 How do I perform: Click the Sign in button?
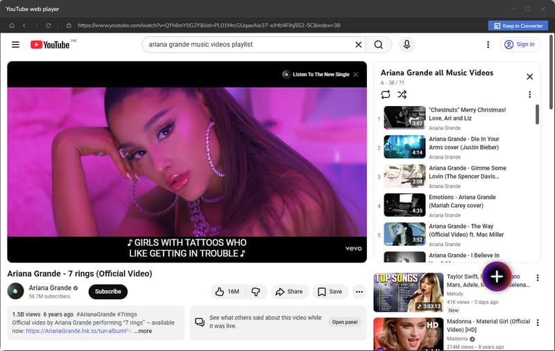click(520, 44)
